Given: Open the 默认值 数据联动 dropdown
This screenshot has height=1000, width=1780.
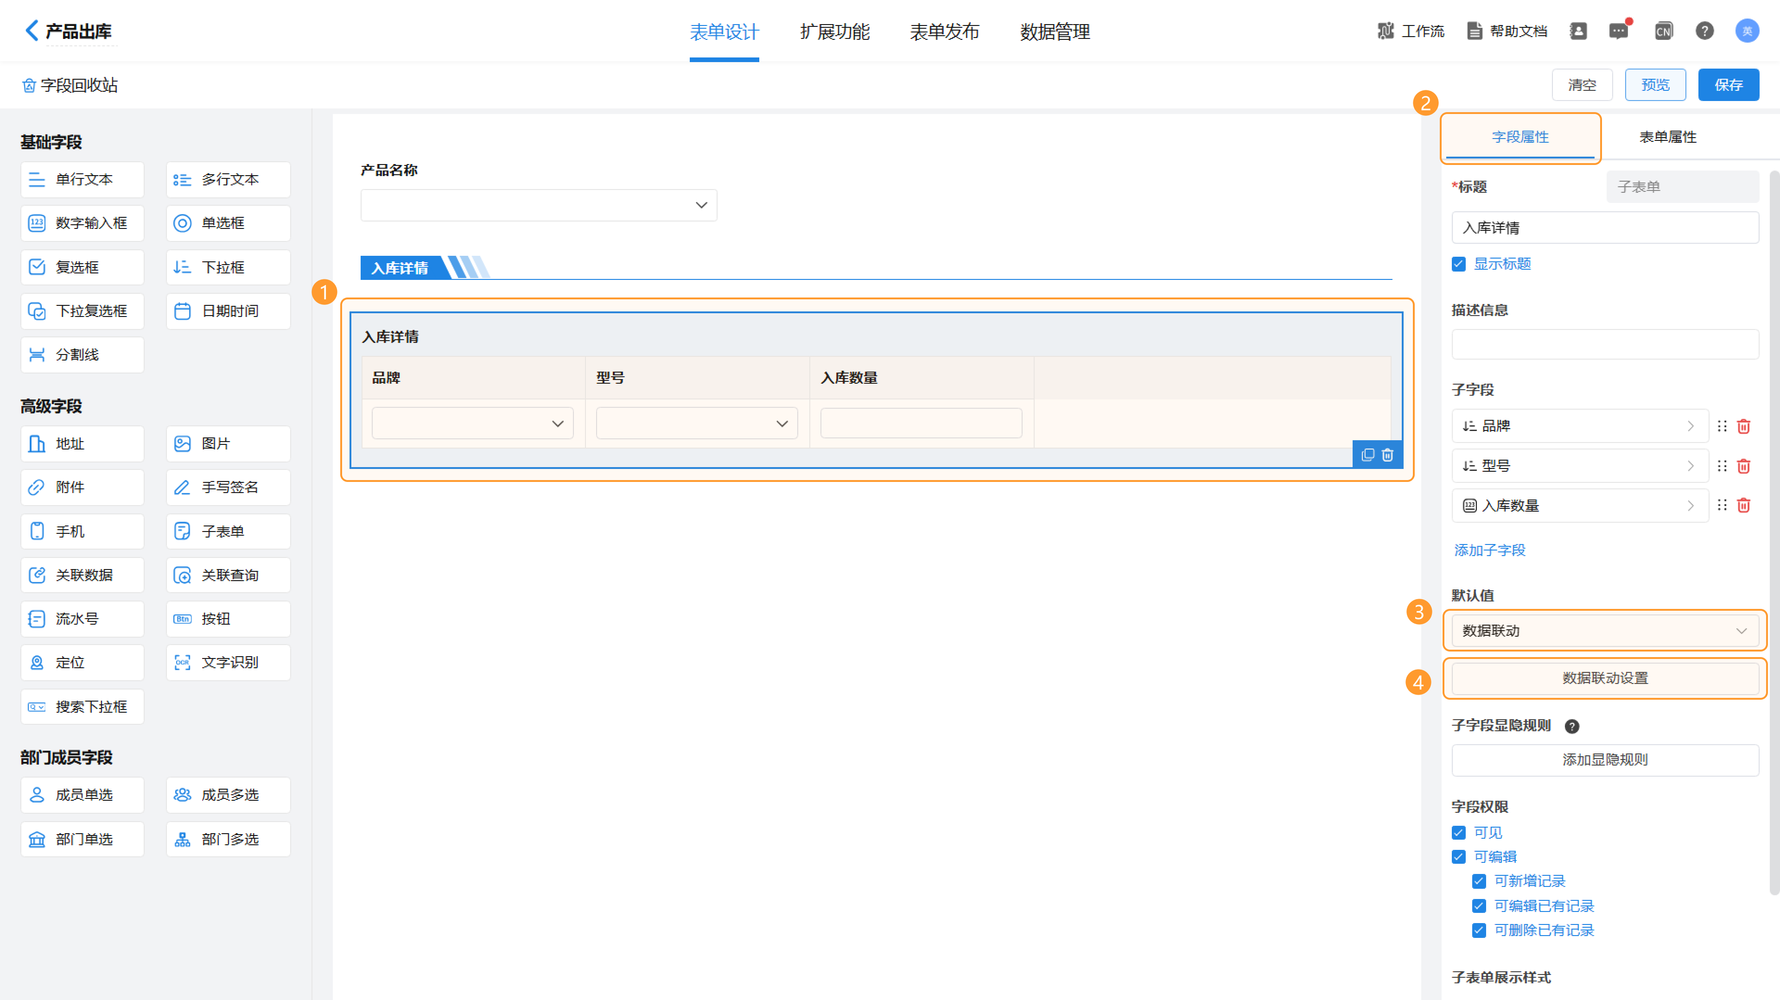Looking at the screenshot, I should tap(1604, 631).
